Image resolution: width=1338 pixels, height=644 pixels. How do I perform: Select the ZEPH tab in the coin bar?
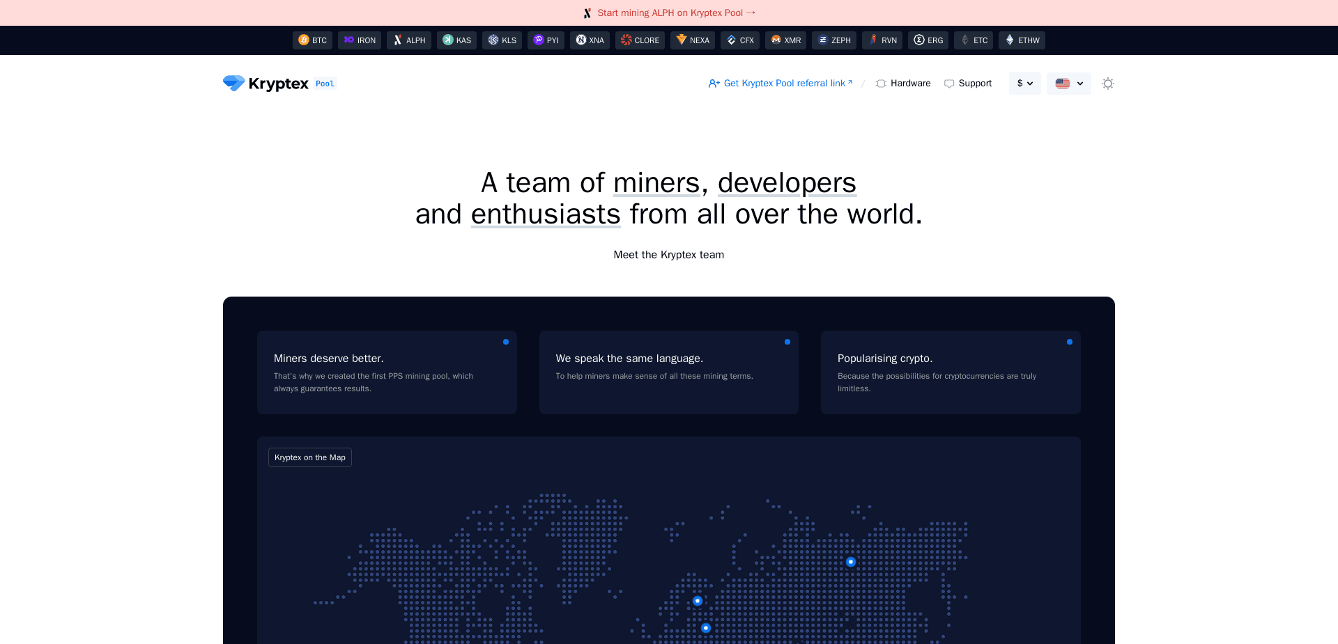pyautogui.click(x=833, y=40)
